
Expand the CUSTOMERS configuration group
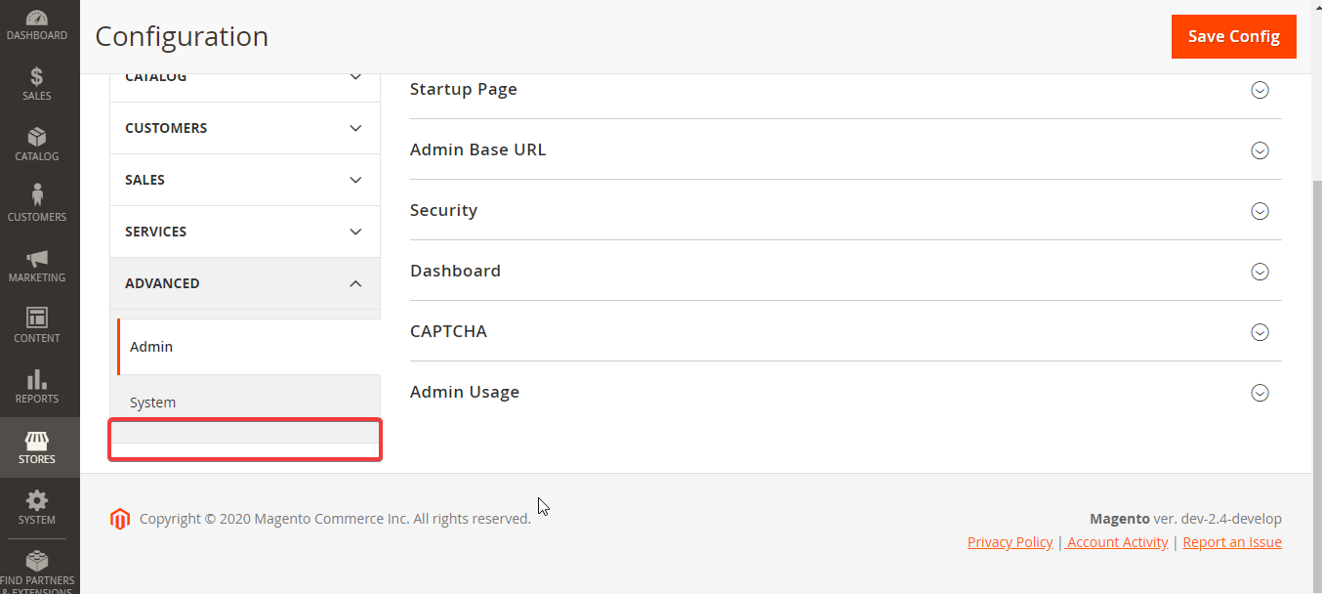(x=244, y=128)
